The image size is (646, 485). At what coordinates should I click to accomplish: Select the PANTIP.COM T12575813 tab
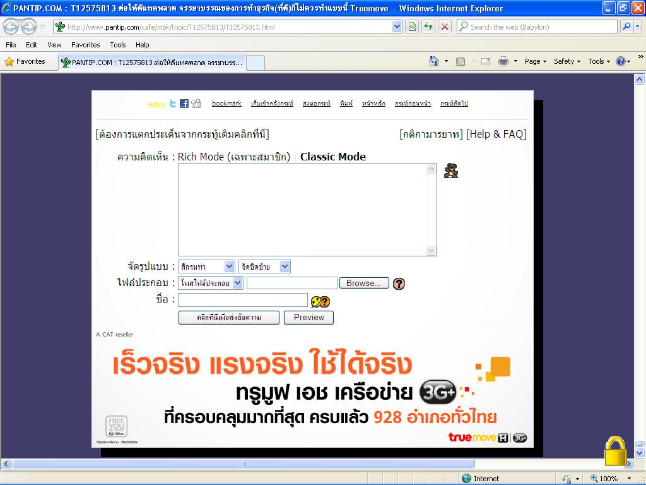(153, 63)
